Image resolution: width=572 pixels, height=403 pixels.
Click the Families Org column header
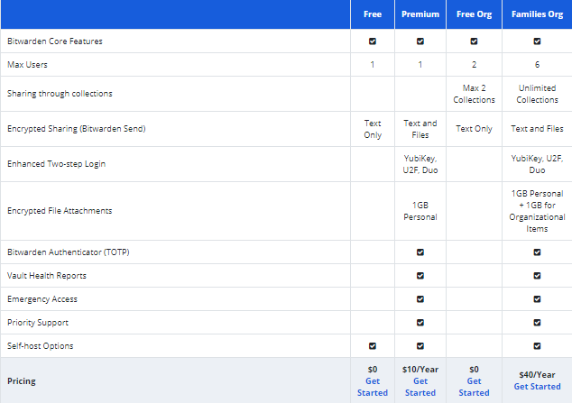tap(537, 14)
